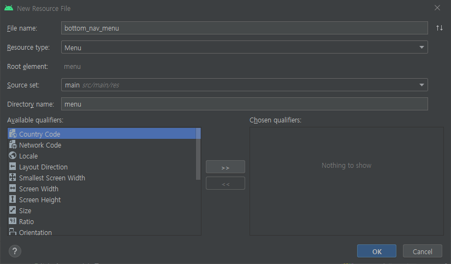Open the Source set dropdown
The height and width of the screenshot is (264, 451).
(245, 85)
